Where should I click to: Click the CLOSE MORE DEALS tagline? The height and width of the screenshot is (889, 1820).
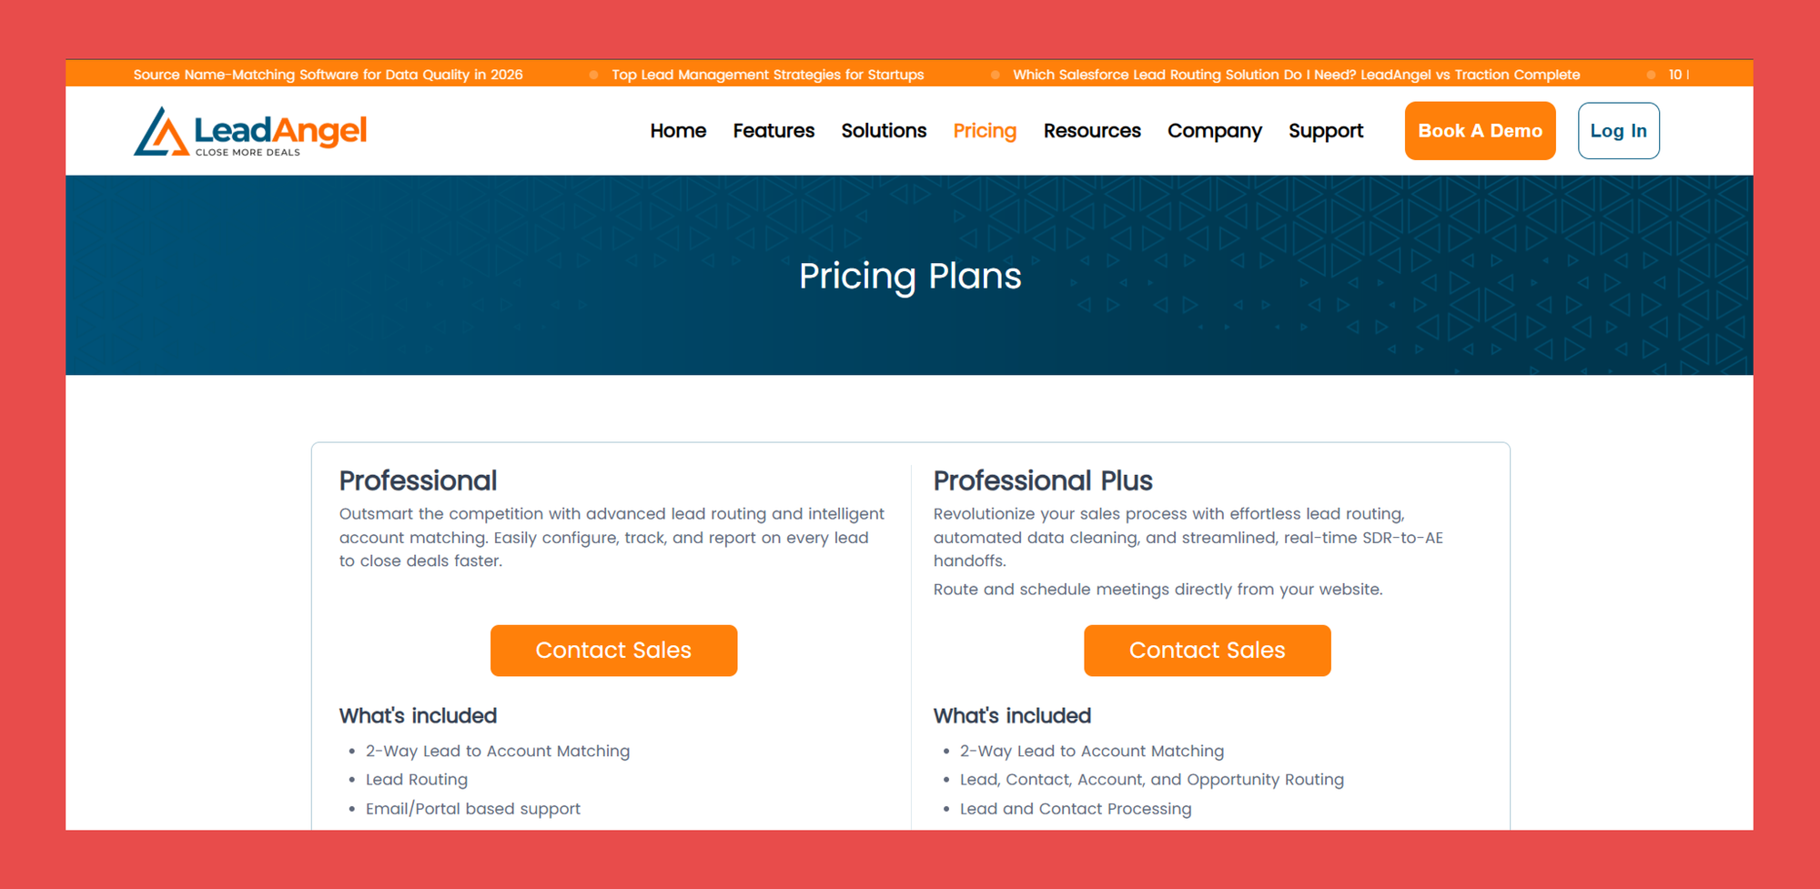(247, 152)
